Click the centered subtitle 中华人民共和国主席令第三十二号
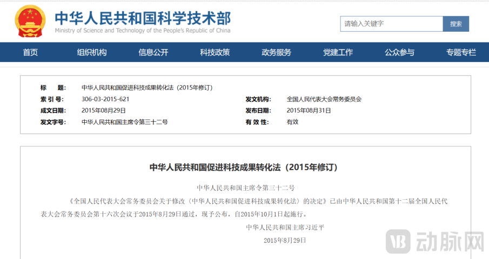489x259 pixels. (246, 188)
